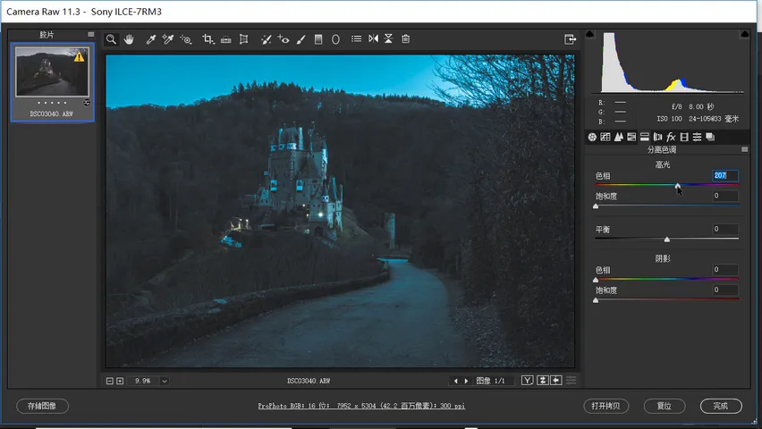Image resolution: width=762 pixels, height=429 pixels.
Task: Click the vertical mirror triangles icon
Action: click(x=388, y=38)
